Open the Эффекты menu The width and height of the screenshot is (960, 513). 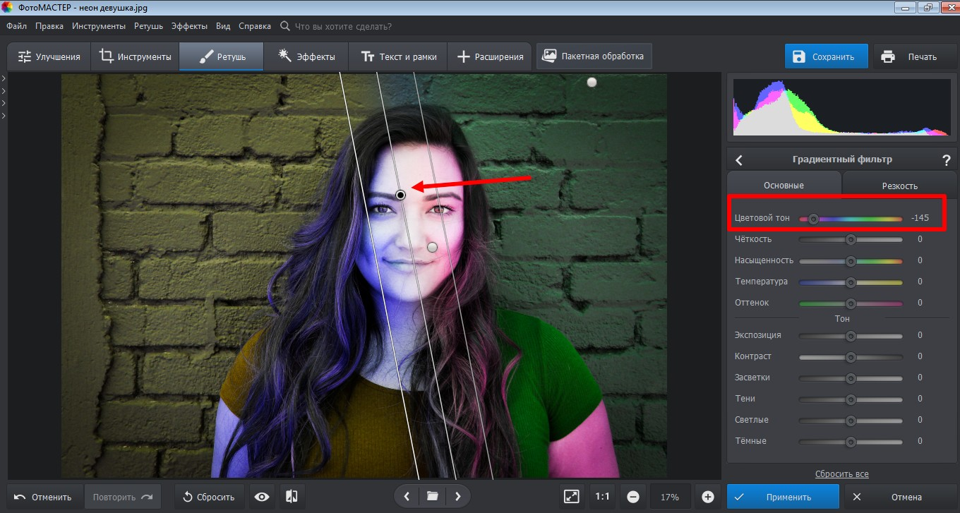click(x=189, y=26)
